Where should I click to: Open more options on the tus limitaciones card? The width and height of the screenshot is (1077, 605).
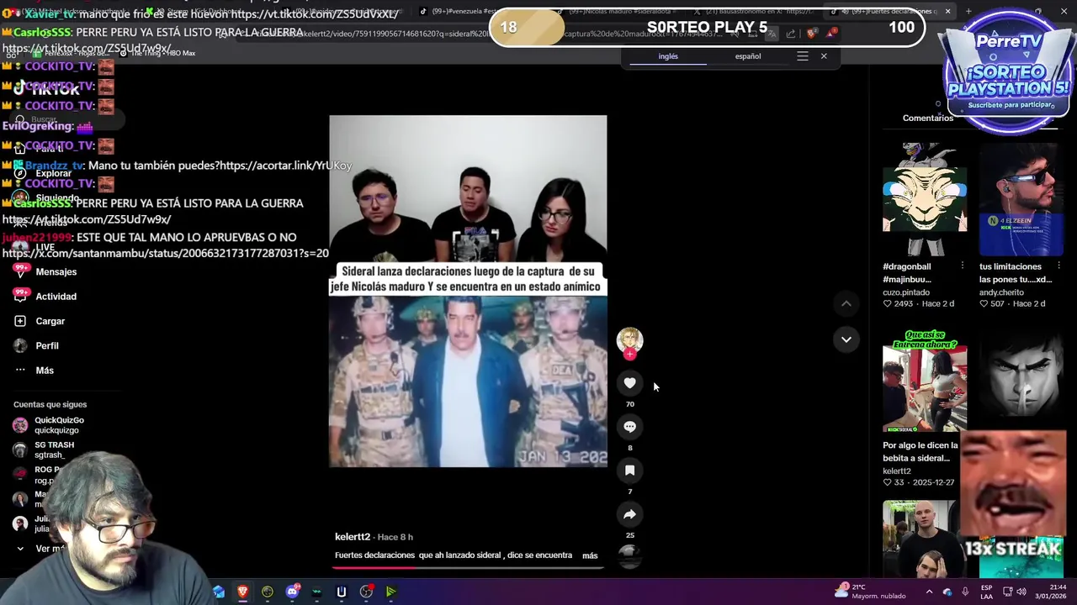[x=1058, y=266]
